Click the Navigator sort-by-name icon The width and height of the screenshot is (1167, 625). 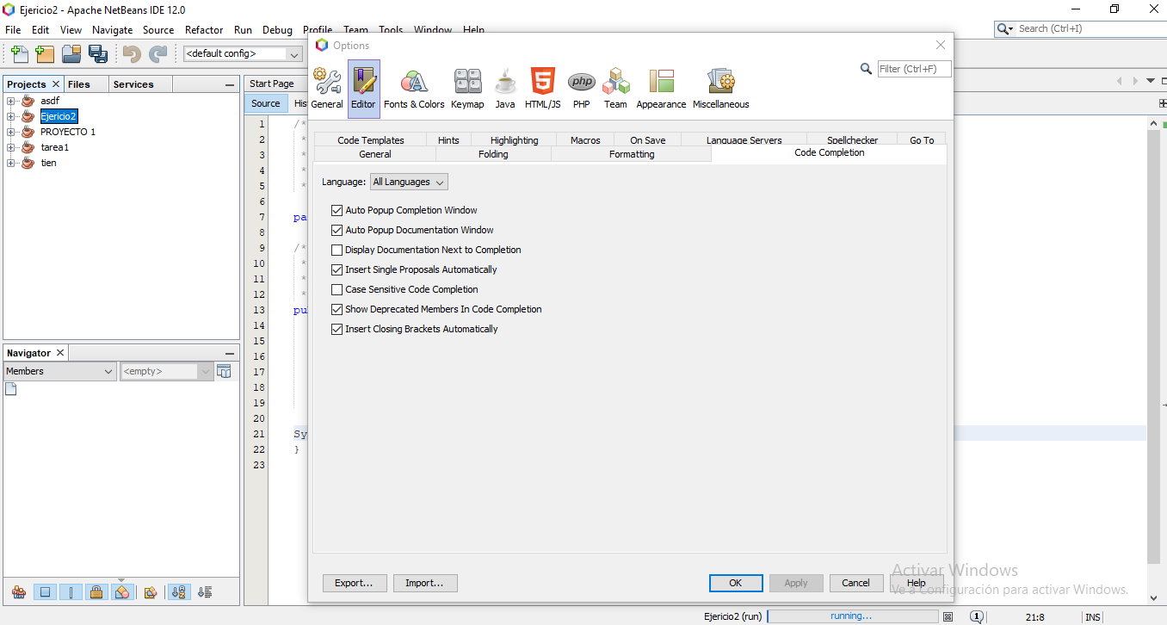pyautogui.click(x=180, y=592)
